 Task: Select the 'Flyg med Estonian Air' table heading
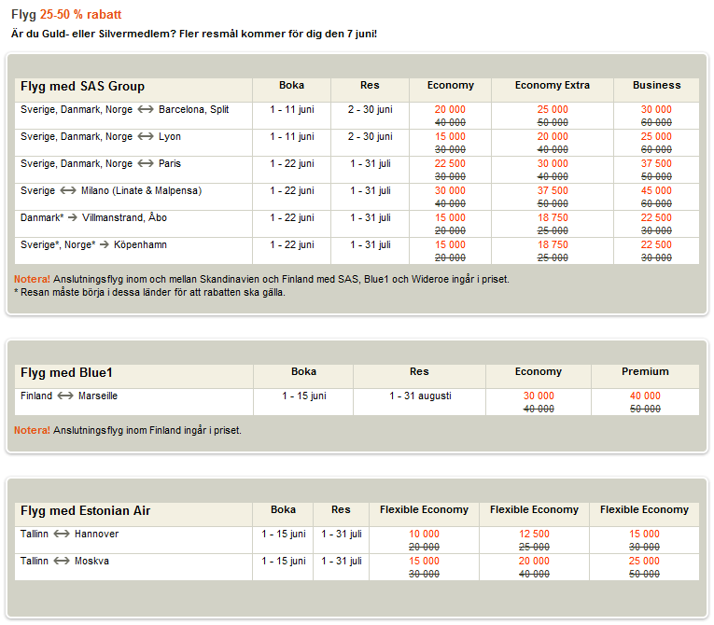(x=85, y=511)
